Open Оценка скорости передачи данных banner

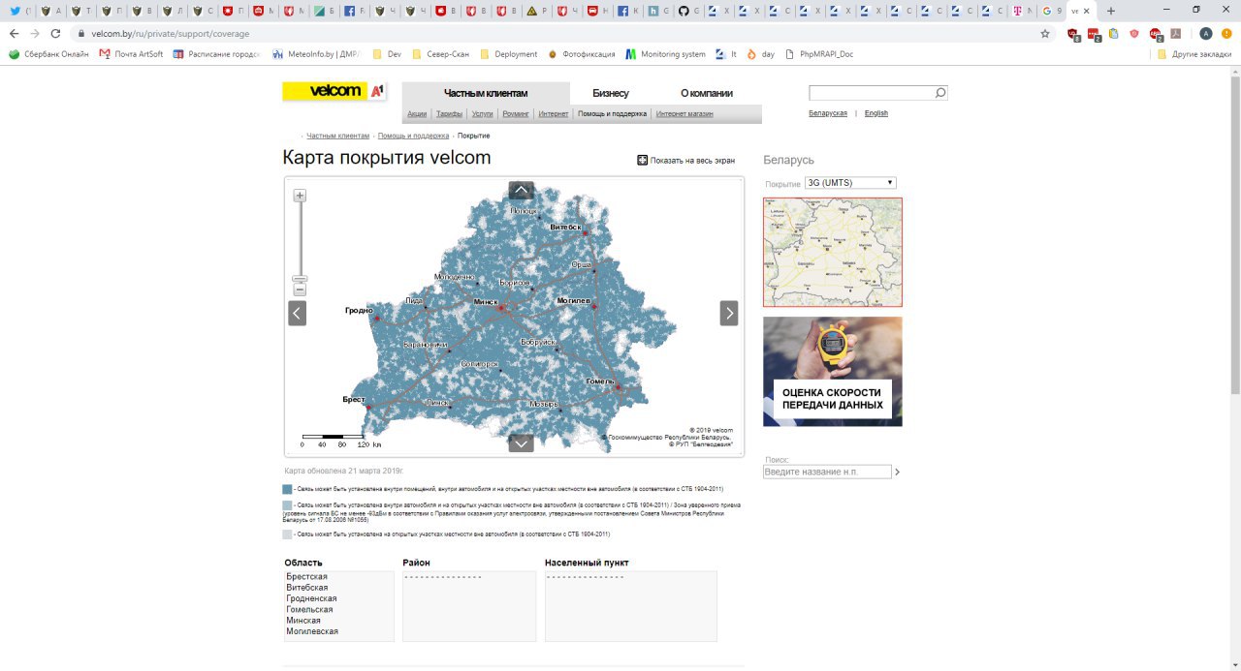(832, 371)
